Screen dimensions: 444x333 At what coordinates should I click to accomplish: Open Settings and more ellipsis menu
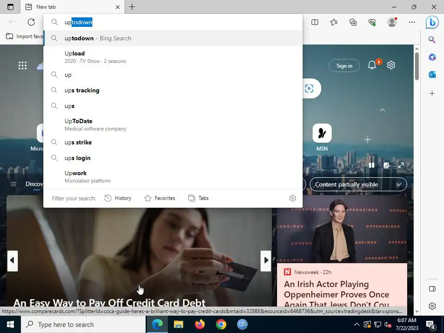click(x=412, y=22)
